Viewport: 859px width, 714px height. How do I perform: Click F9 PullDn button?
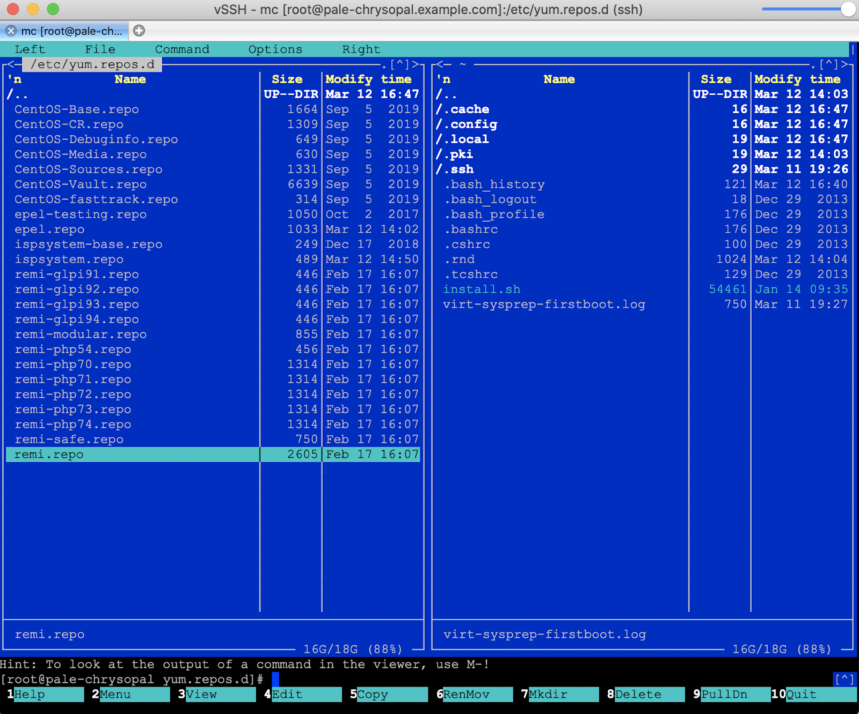pyautogui.click(x=732, y=694)
